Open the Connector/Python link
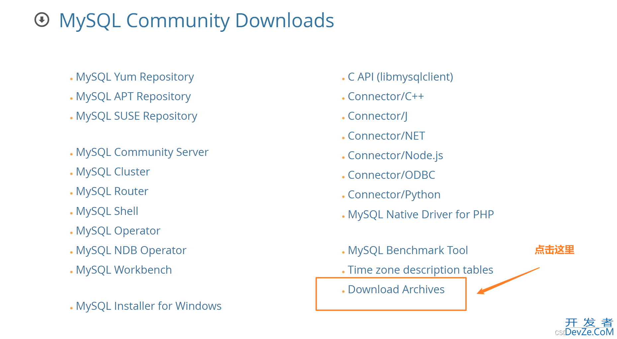Screen dimensions: 617x339 pyautogui.click(x=394, y=195)
